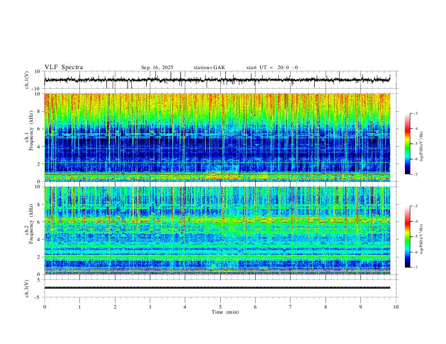Click the time axis tick "8"
The height and width of the screenshot is (344, 446).
point(325,307)
